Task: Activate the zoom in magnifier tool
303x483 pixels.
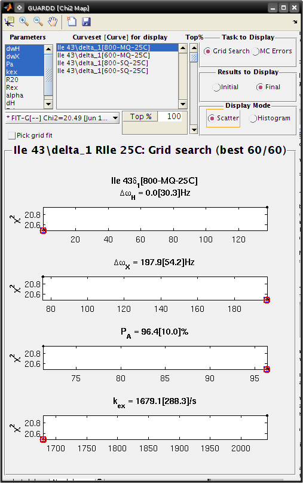Action: click(x=24, y=22)
